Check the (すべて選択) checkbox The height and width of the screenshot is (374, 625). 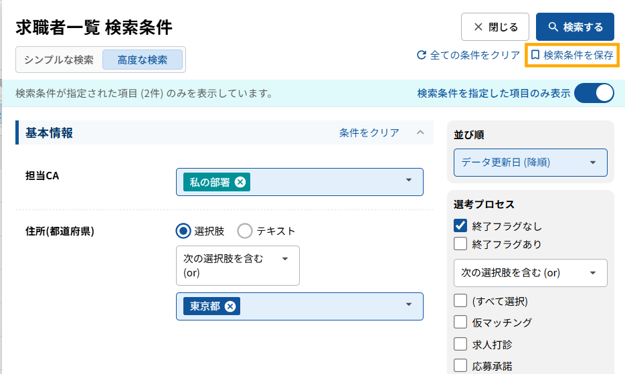pyautogui.click(x=460, y=300)
